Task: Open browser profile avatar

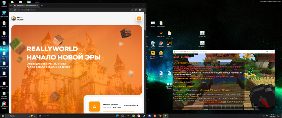Action: (x=140, y=10)
